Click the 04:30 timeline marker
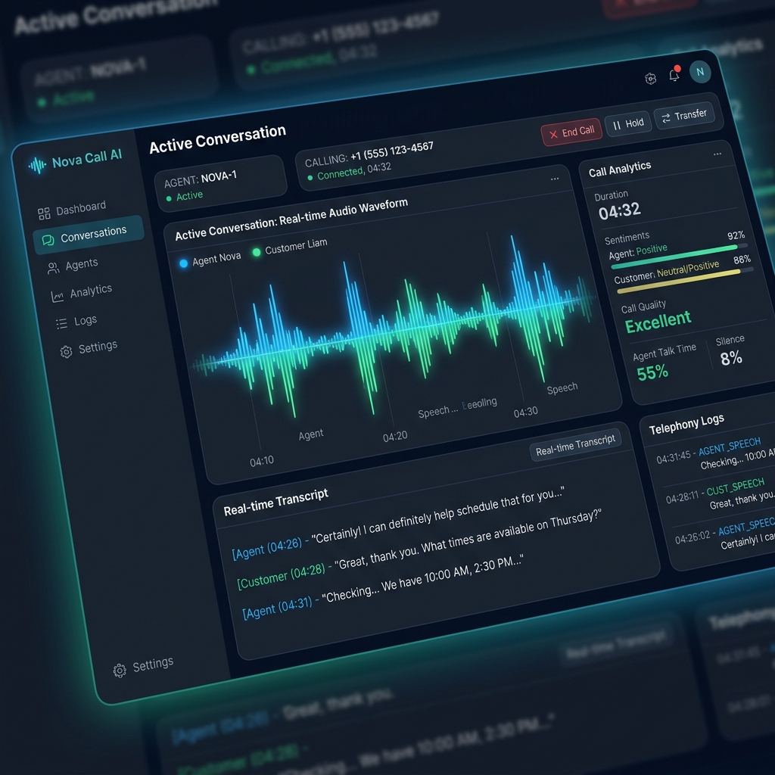The height and width of the screenshot is (775, 775). (525, 412)
